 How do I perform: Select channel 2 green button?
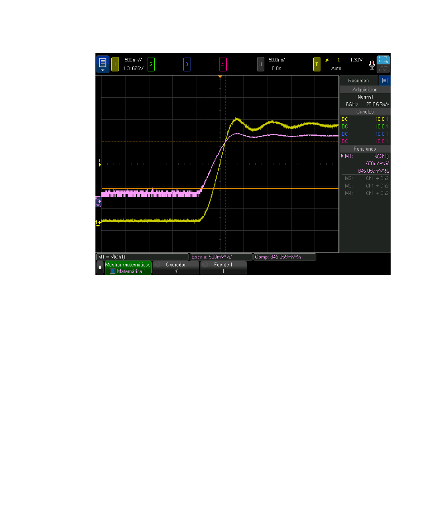151,64
